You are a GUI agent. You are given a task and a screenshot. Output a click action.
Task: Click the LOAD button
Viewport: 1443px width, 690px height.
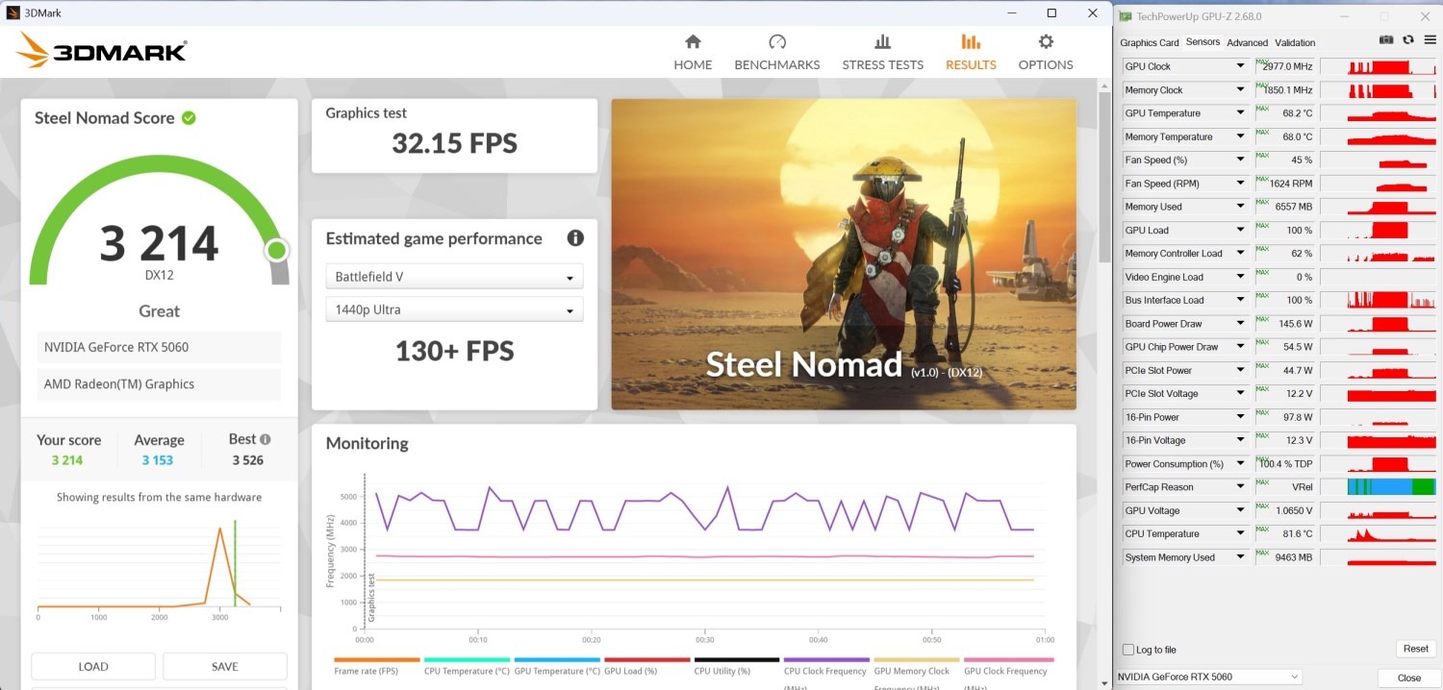point(93,666)
